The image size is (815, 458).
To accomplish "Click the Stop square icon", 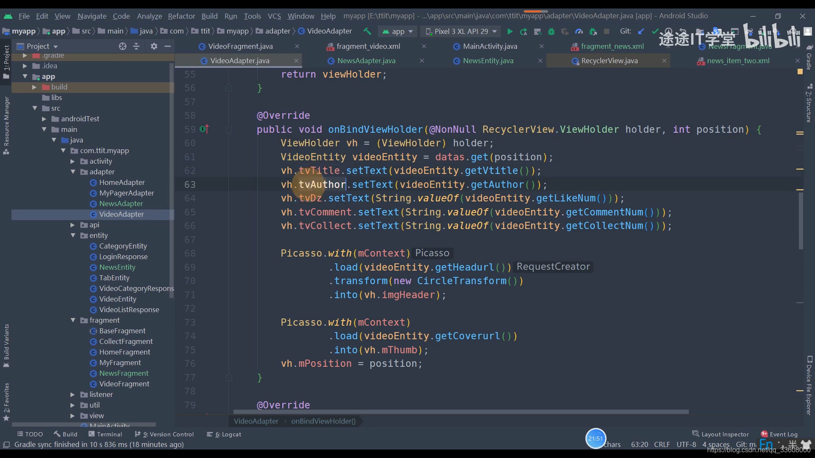I will 607,31.
